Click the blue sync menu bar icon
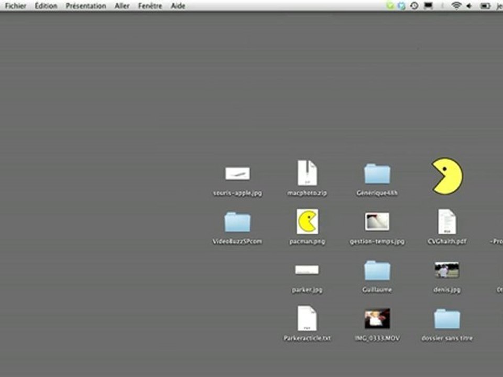 [x=401, y=6]
